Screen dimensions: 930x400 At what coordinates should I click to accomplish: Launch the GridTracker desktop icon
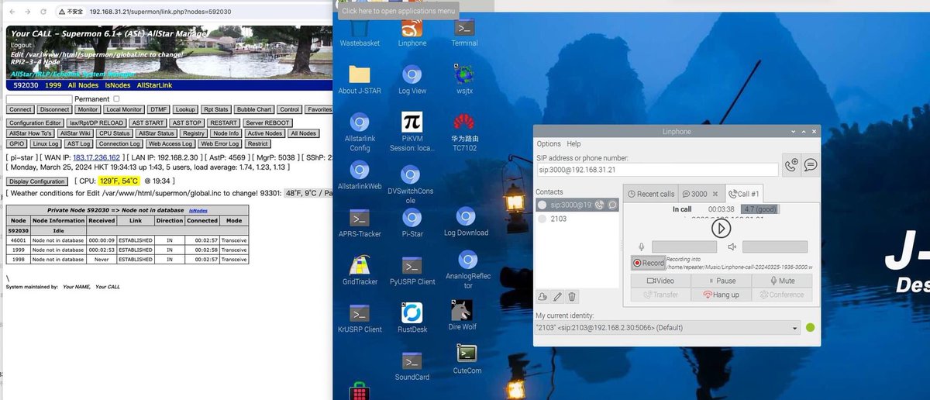360,271
